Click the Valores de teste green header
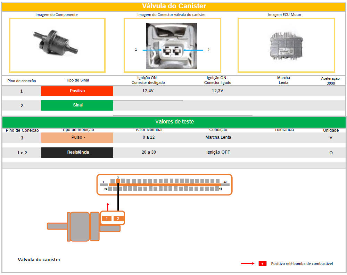 174,122
